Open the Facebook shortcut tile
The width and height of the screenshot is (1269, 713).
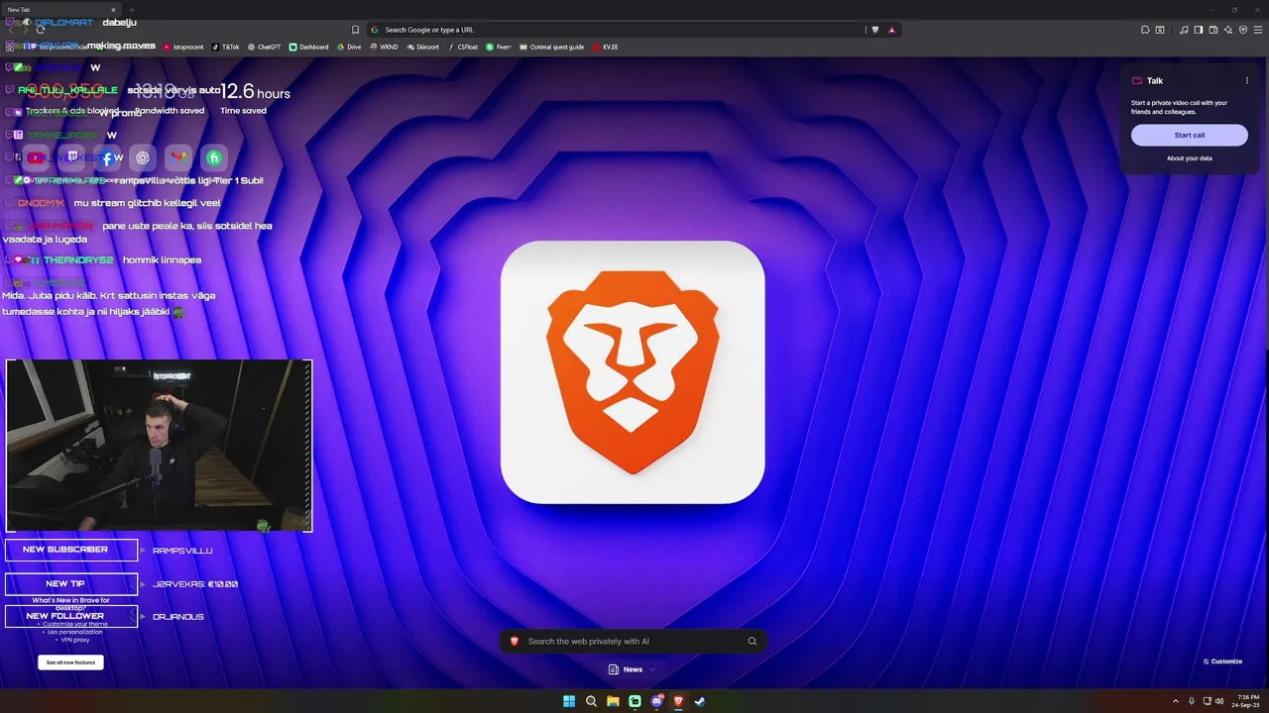pos(107,158)
